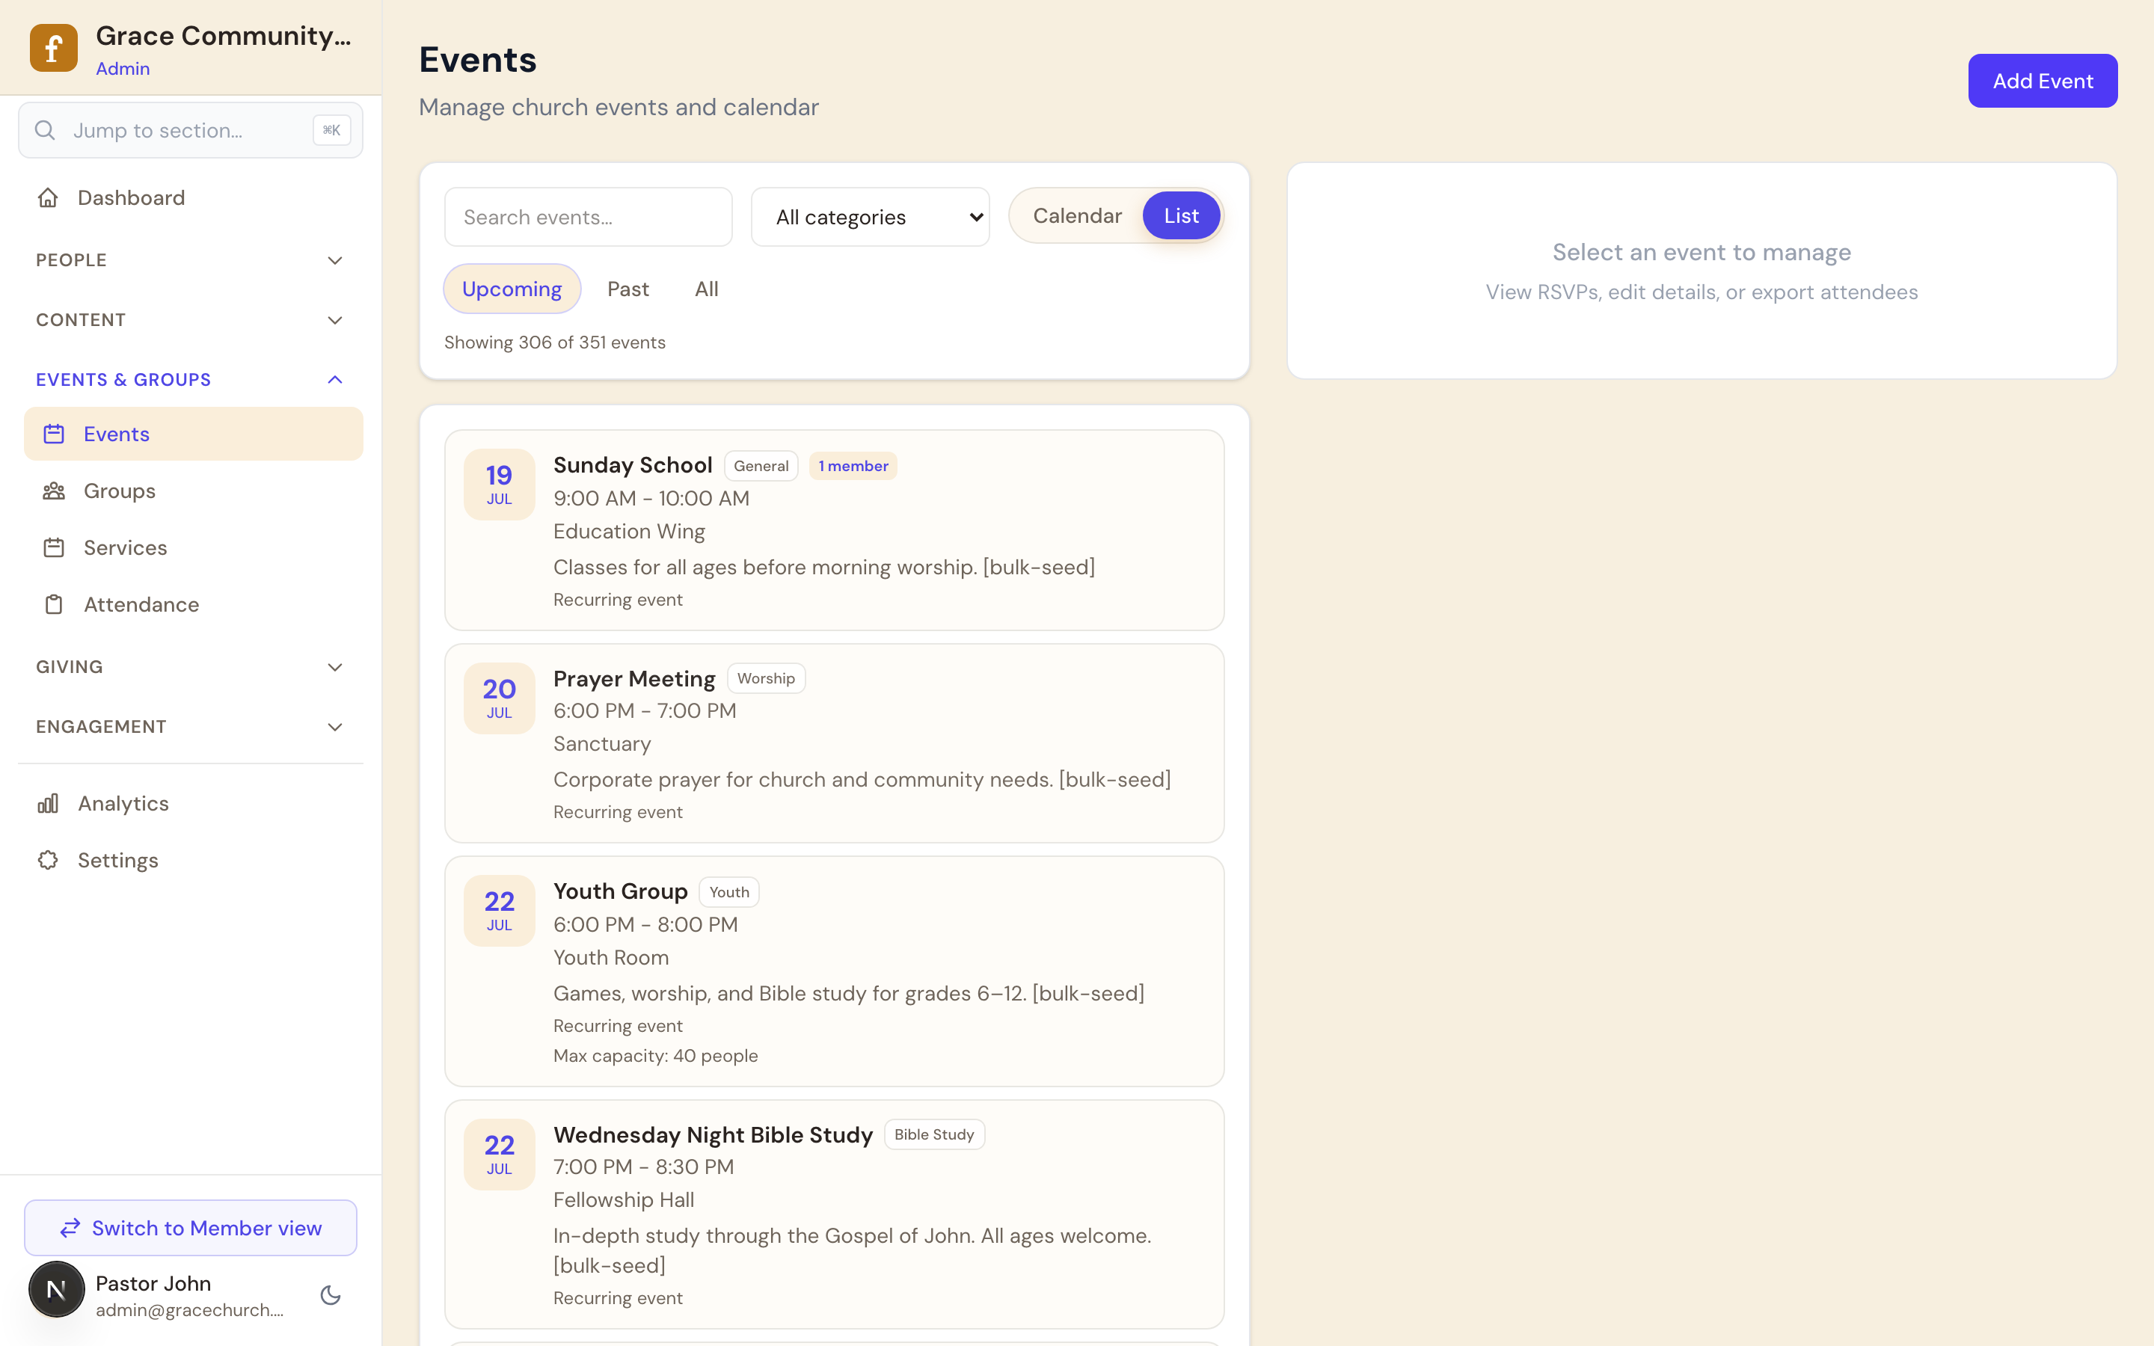Click the Dashboard home icon
Screen dimensions: 2154x1346
[48, 197]
